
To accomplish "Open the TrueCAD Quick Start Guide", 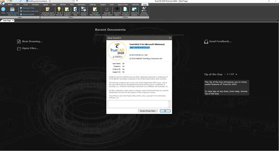I will [x=12, y=11].
